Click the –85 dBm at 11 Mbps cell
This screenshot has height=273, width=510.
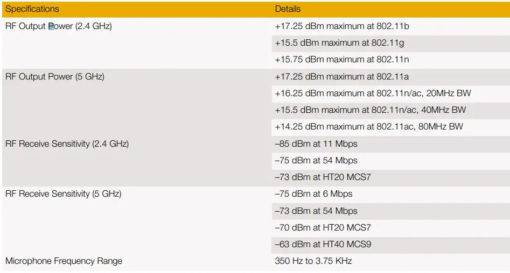316,143
